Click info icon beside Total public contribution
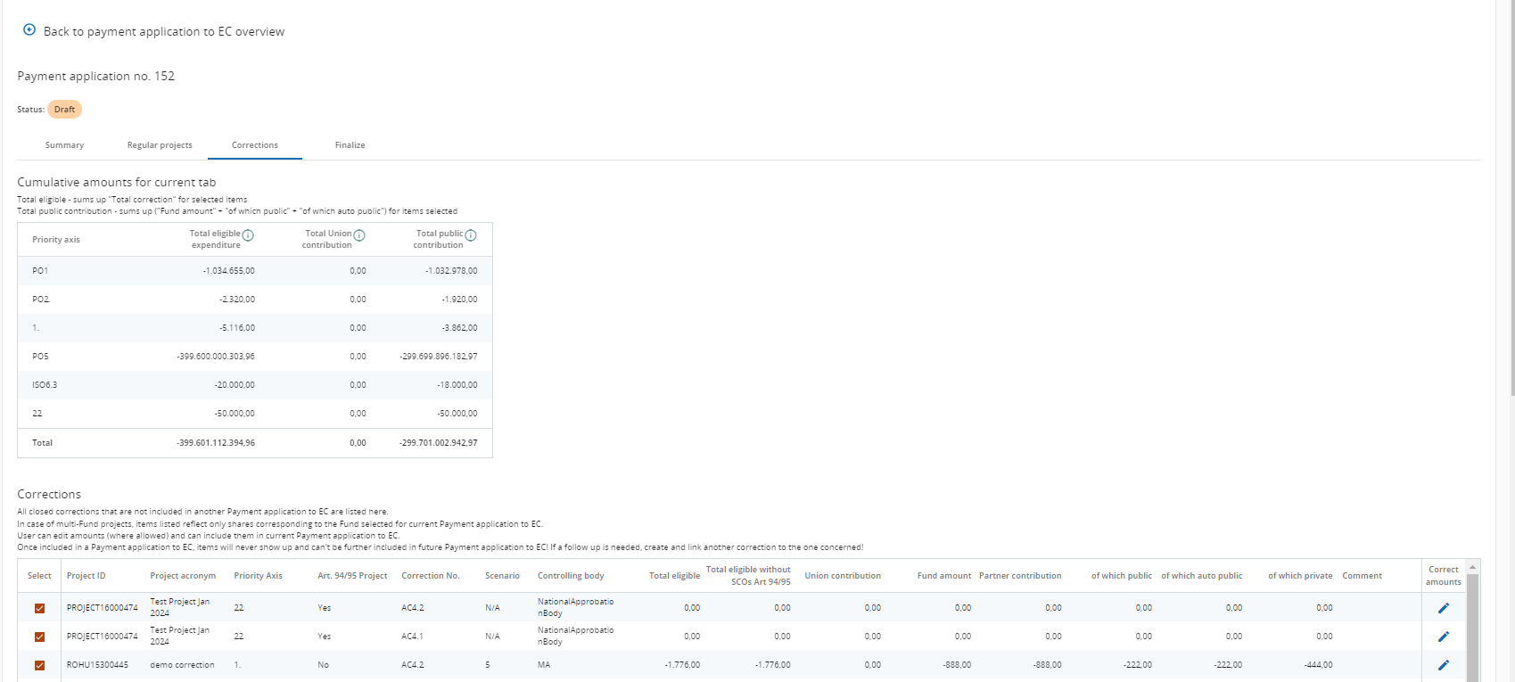 (x=471, y=235)
